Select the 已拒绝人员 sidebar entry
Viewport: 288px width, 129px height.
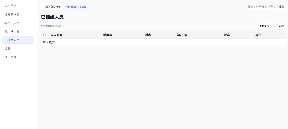click(12, 40)
